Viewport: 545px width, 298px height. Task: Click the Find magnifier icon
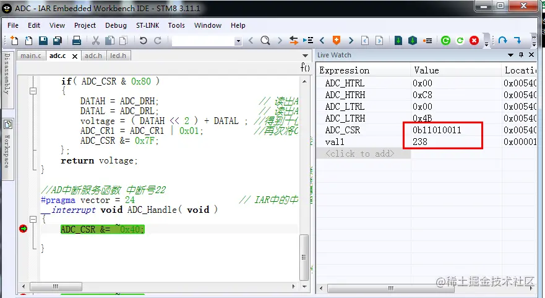coord(265,41)
